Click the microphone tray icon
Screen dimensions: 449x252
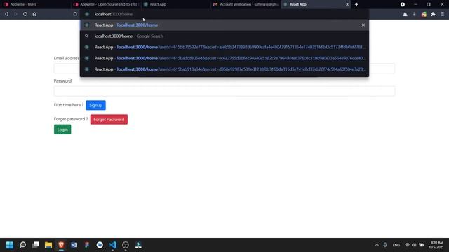[x=385, y=245]
